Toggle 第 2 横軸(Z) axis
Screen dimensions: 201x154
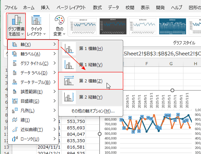91,81
